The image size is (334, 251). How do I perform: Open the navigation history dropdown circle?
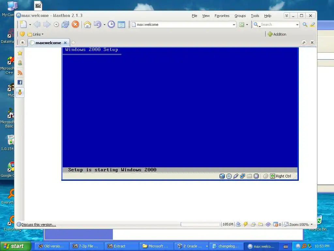point(56,25)
